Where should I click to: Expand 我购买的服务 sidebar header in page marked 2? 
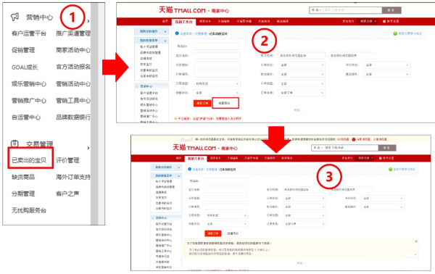coord(152,31)
